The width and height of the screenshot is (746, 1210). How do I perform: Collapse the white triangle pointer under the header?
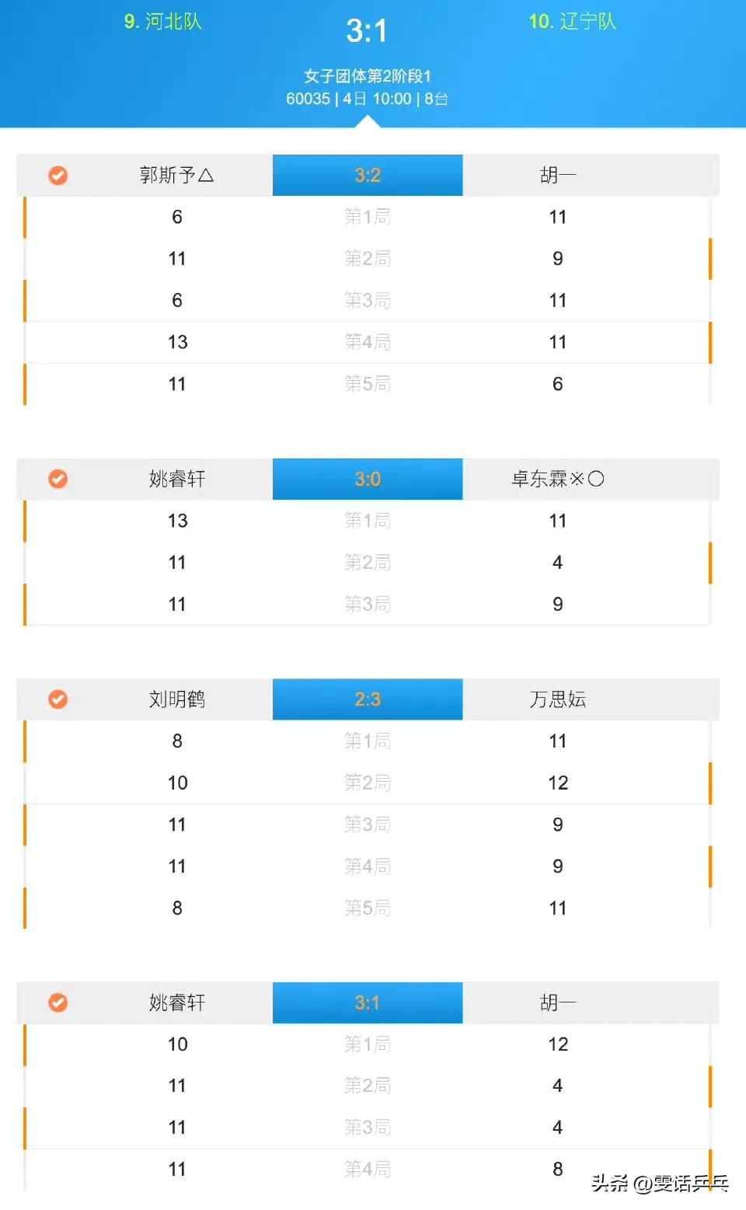pyautogui.click(x=368, y=122)
